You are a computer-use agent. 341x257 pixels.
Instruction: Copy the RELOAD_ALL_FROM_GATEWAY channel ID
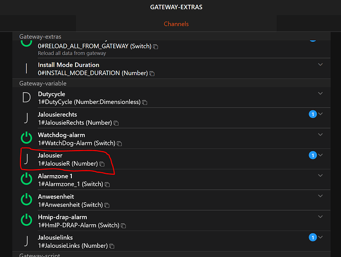click(156, 47)
